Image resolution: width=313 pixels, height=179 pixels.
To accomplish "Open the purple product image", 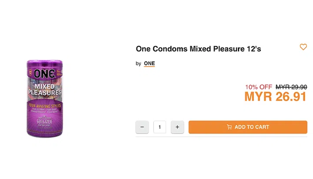I will 45,99.
